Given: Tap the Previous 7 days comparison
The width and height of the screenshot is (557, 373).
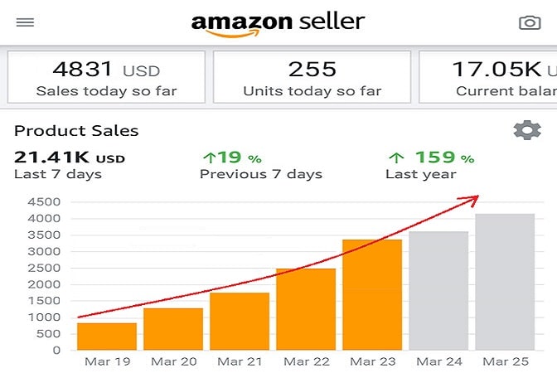Looking at the screenshot, I should point(260,165).
